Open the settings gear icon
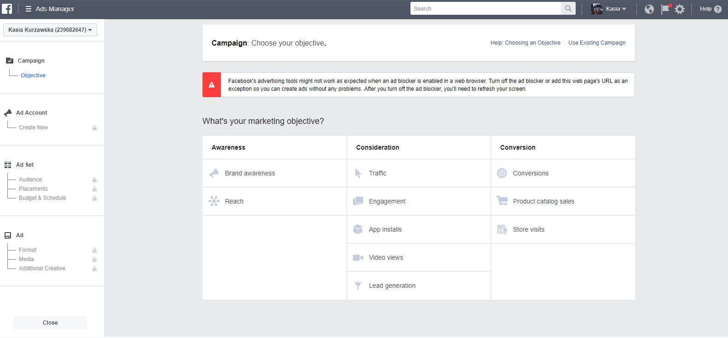The height and width of the screenshot is (338, 728). coord(680,9)
